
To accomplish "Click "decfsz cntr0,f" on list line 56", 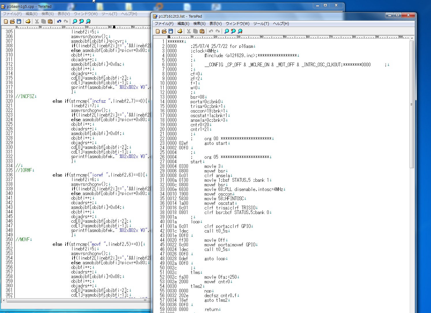I will pyautogui.click(x=221, y=295).
